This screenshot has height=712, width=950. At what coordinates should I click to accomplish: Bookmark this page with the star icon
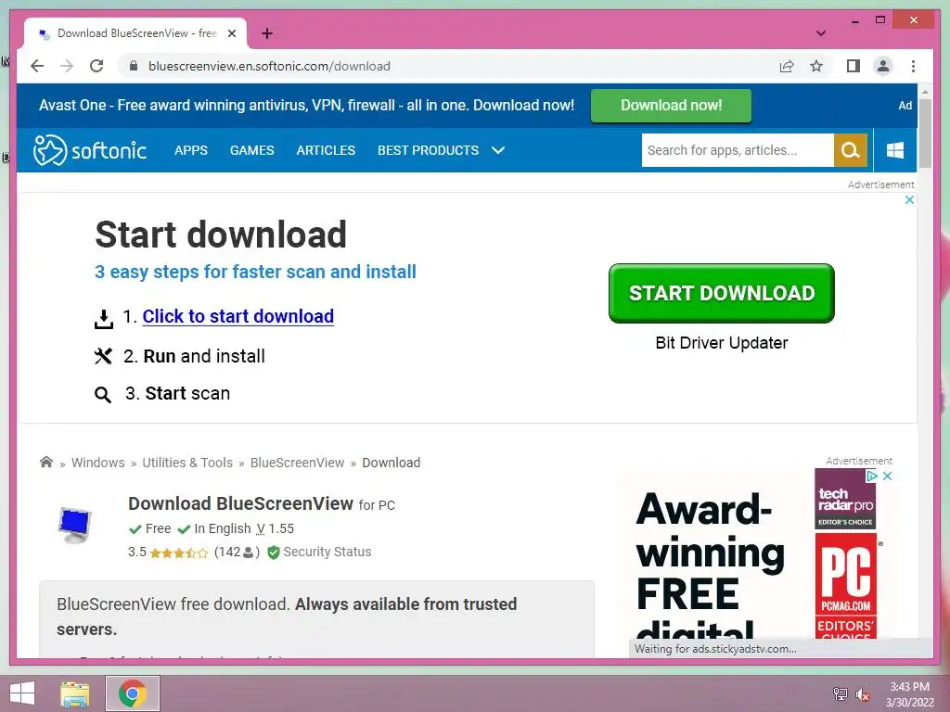816,66
